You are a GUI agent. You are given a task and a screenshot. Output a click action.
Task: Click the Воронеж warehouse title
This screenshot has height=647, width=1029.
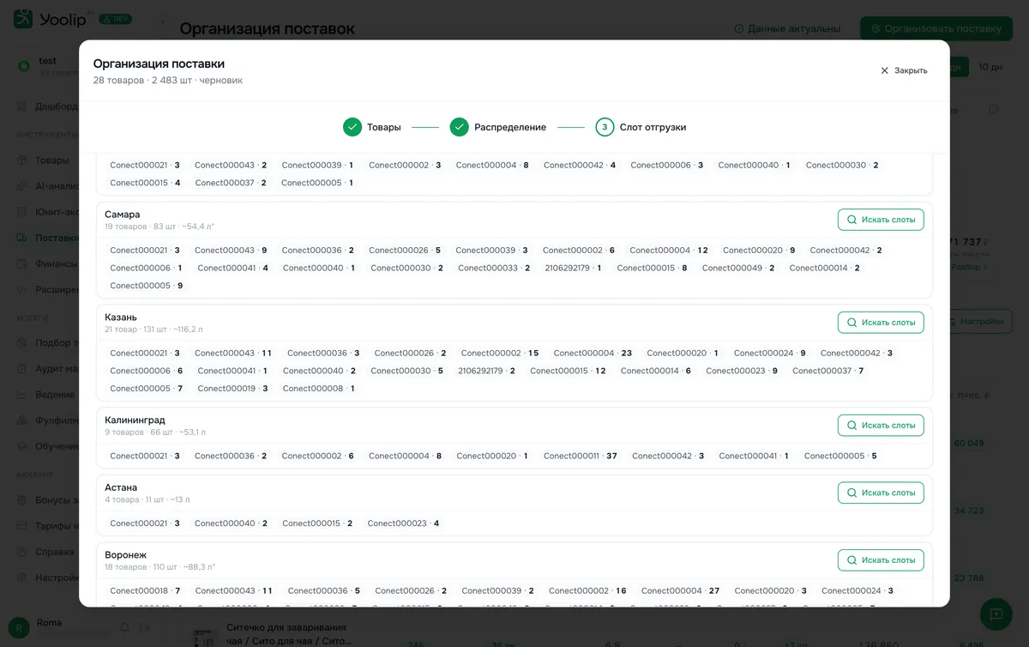126,555
